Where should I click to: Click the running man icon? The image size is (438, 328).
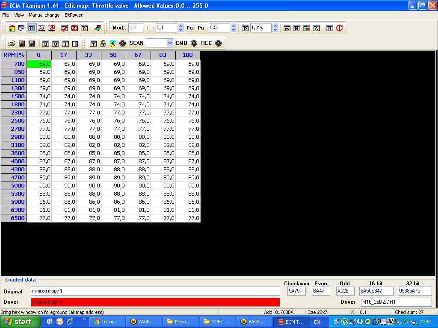[112, 44]
